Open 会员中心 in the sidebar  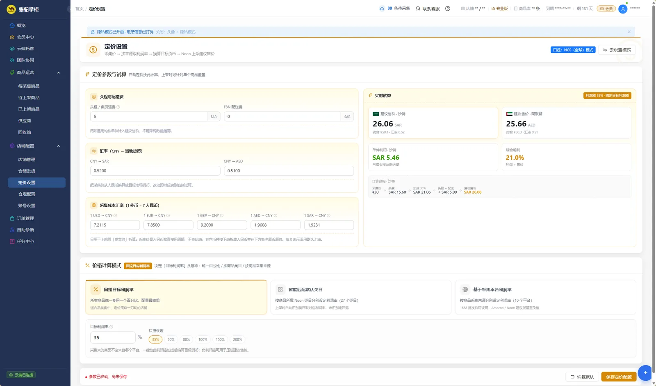click(x=25, y=37)
